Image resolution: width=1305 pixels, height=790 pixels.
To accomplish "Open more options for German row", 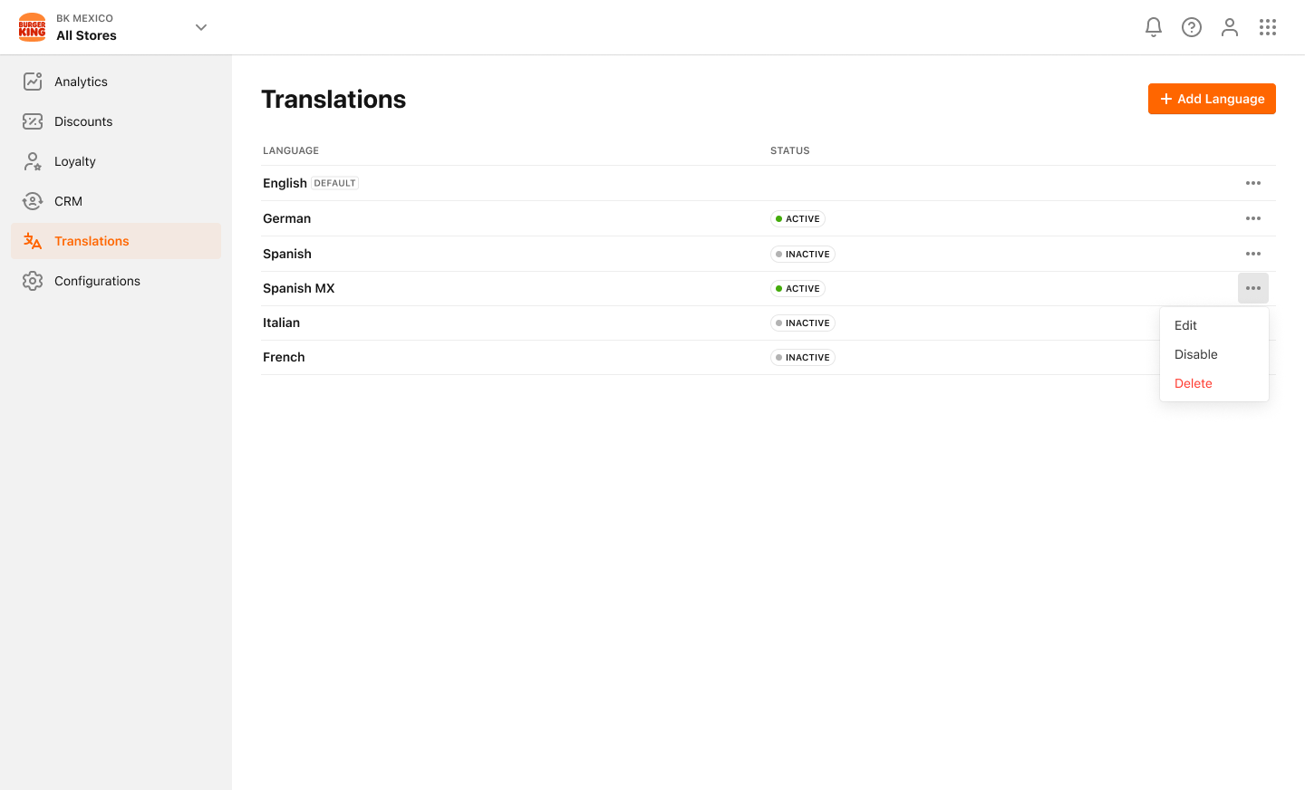I will 1253,218.
